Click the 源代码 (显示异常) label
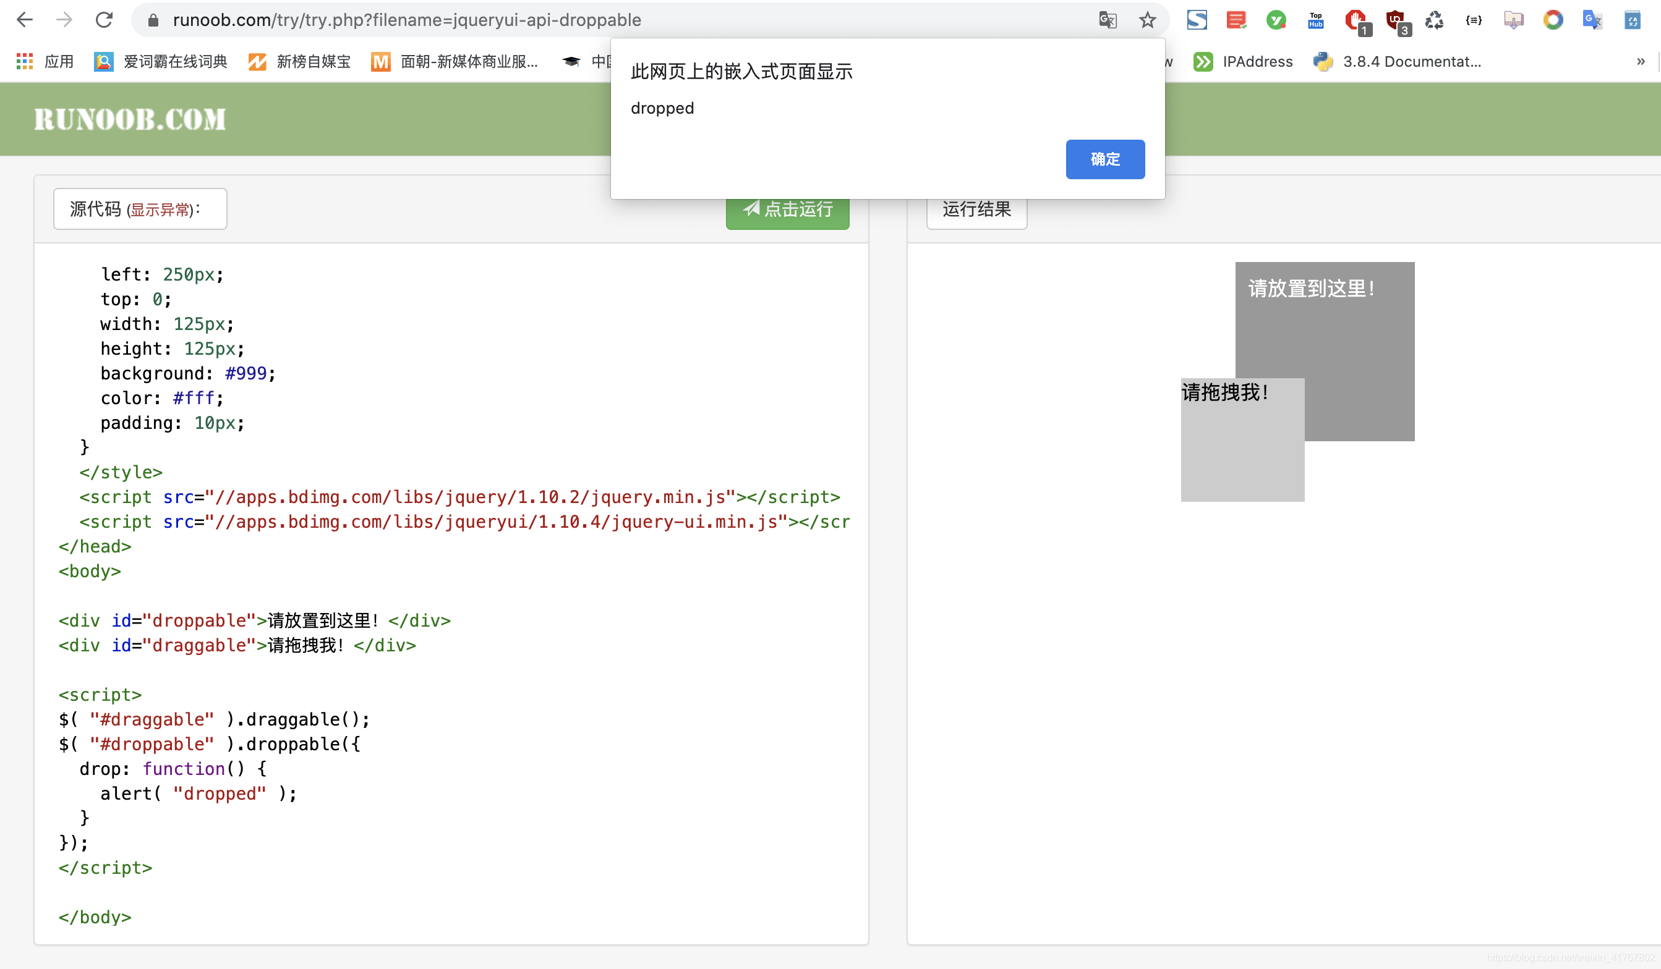The image size is (1661, 969). click(140, 209)
